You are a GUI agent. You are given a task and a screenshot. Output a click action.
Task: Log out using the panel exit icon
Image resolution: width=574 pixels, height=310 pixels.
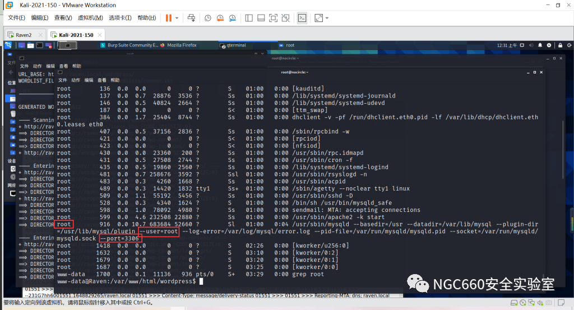(570, 45)
